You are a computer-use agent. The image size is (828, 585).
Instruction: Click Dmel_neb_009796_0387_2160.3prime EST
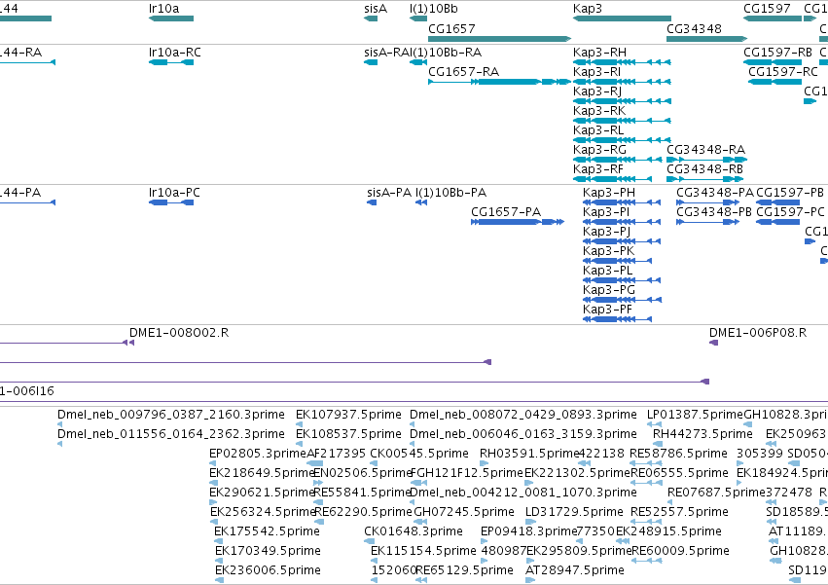(x=59, y=424)
